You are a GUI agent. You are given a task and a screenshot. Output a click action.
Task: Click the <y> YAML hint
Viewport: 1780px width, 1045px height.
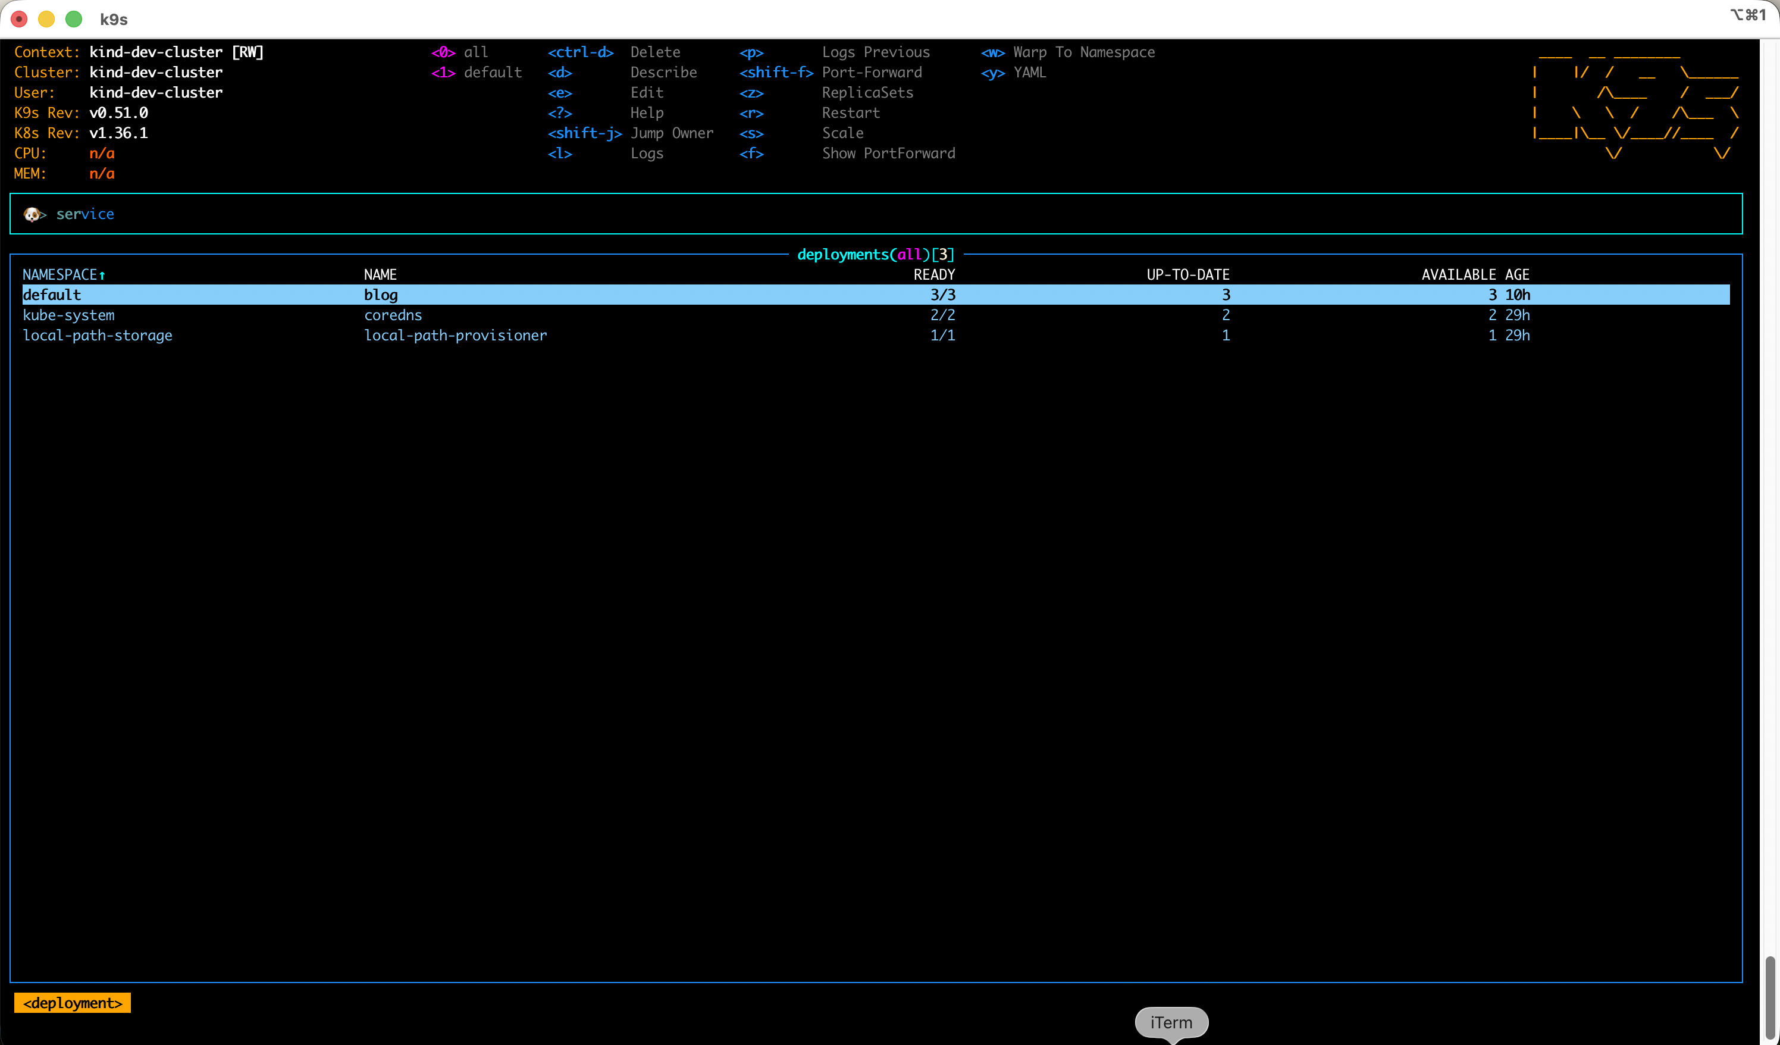pos(1014,72)
